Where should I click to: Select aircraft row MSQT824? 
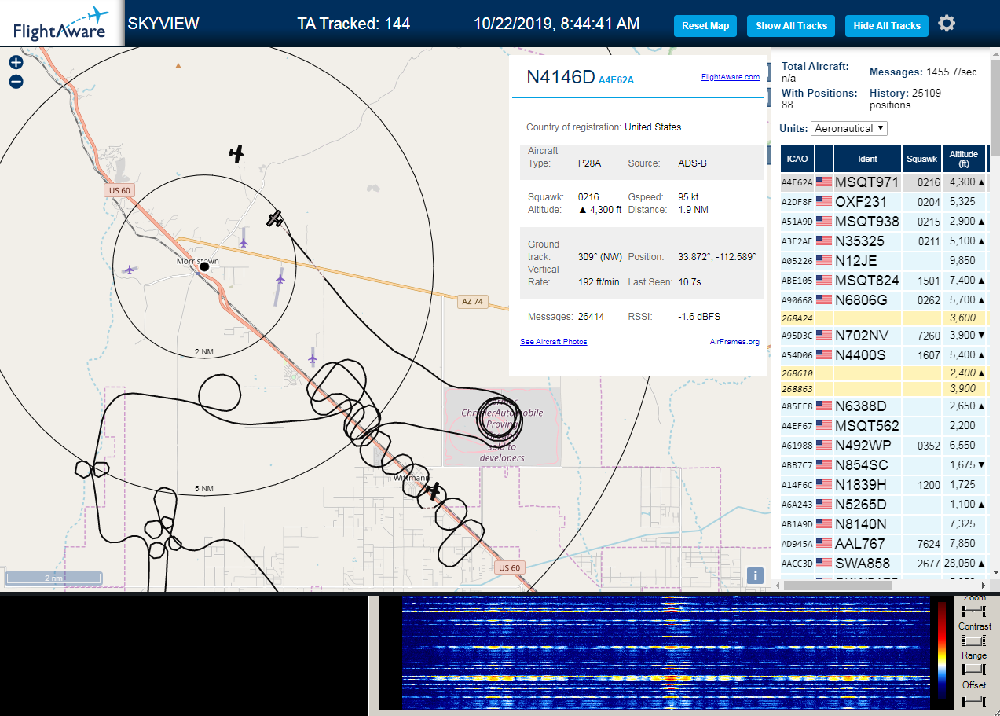883,281
